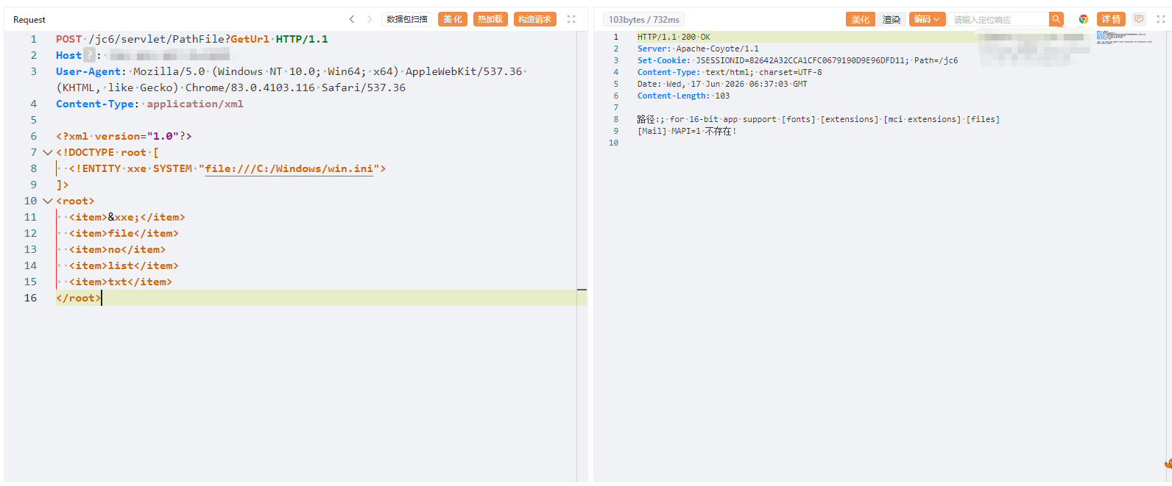Click the 构造请求 button
Screen dimensions: 1172x486
(x=534, y=19)
